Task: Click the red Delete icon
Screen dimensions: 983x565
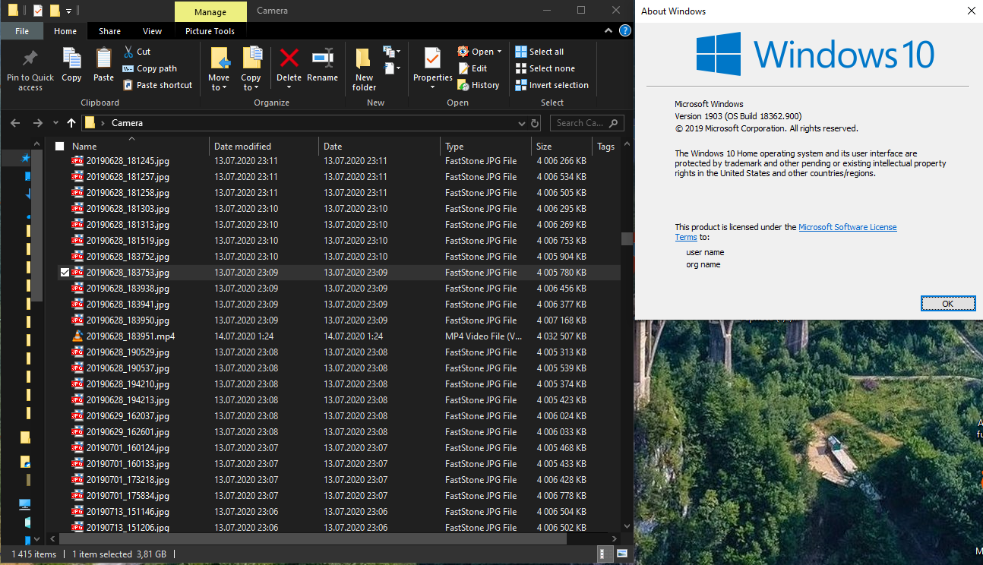Action: 289,58
